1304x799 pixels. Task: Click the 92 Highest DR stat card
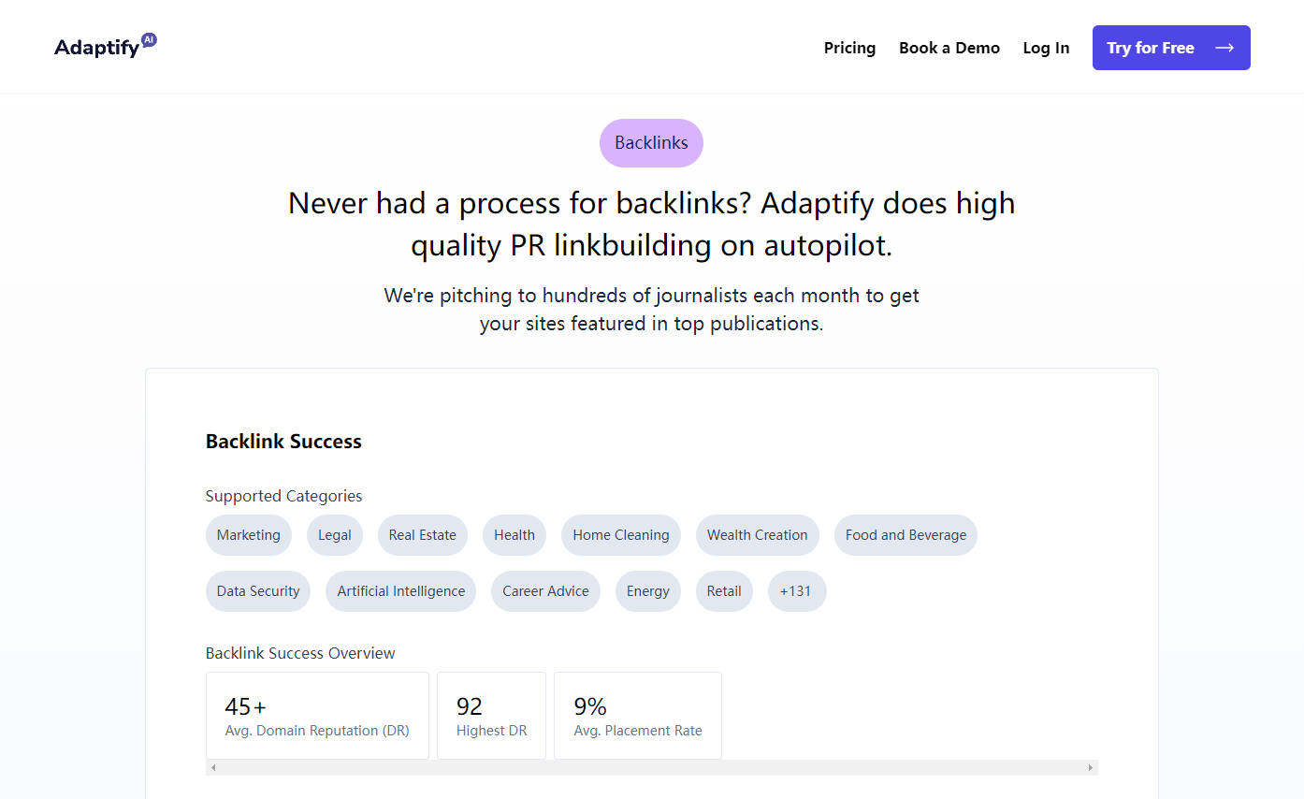point(490,715)
